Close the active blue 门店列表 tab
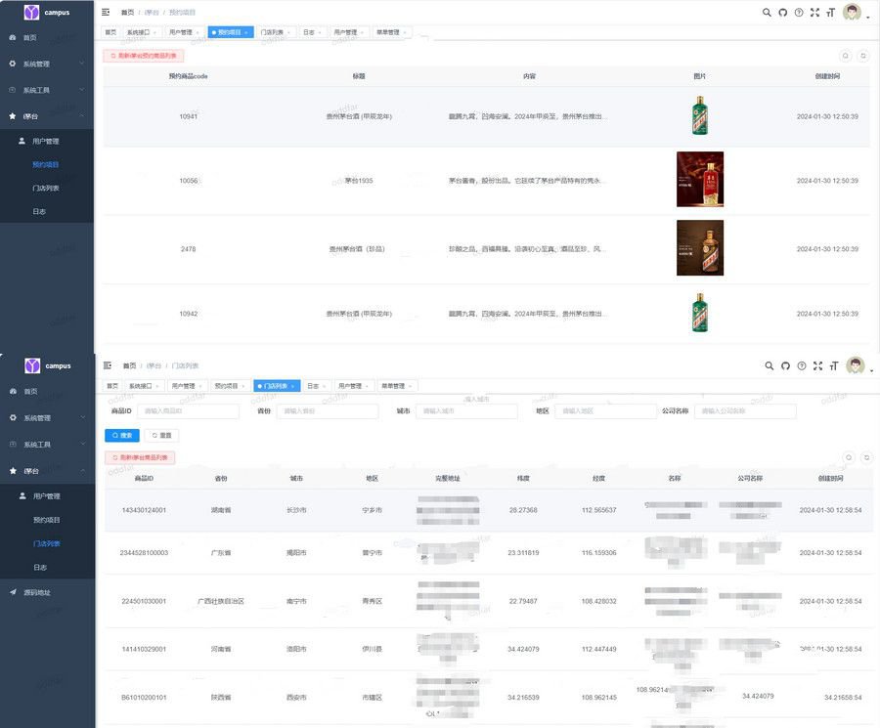The width and height of the screenshot is (880, 728). coord(292,387)
